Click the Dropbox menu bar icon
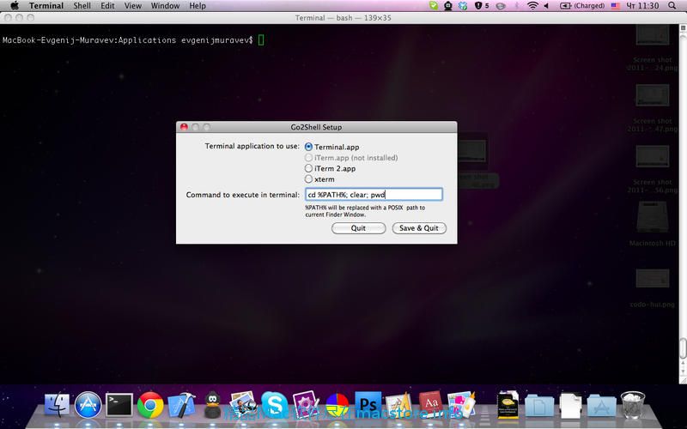The image size is (687, 429). pyautogui.click(x=463, y=6)
